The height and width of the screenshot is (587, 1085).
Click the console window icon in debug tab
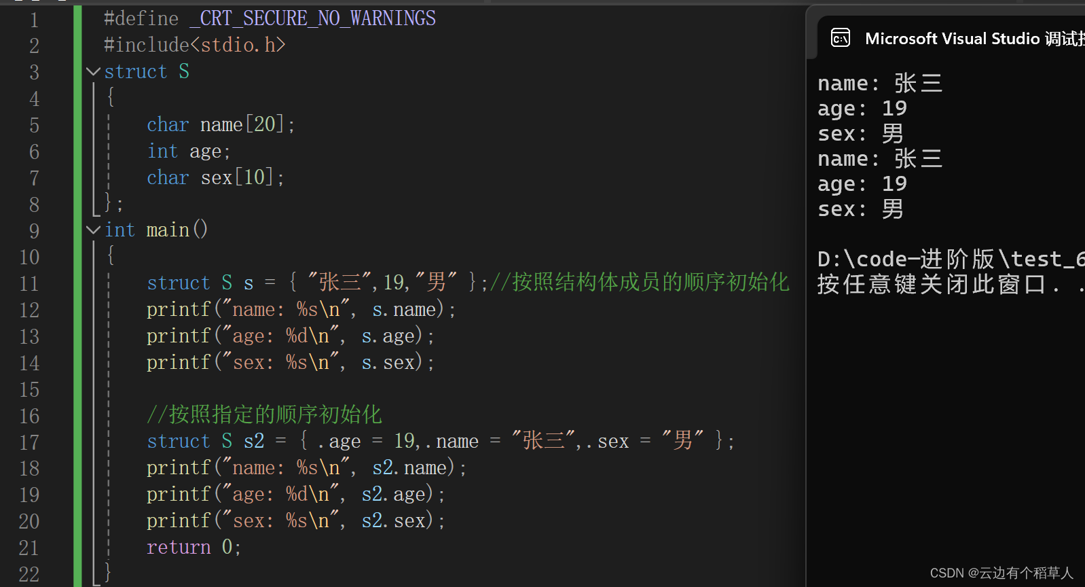(x=841, y=38)
